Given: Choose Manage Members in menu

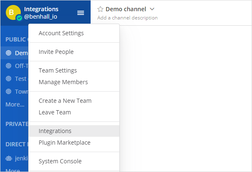Looking at the screenshot, I should tap(74, 82).
